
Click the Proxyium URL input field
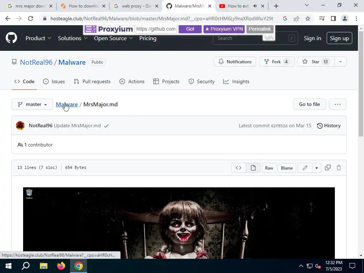156,29
